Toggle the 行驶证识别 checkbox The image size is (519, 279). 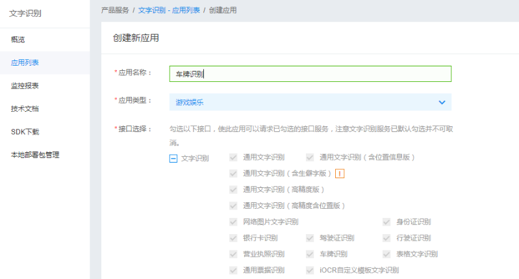386,238
